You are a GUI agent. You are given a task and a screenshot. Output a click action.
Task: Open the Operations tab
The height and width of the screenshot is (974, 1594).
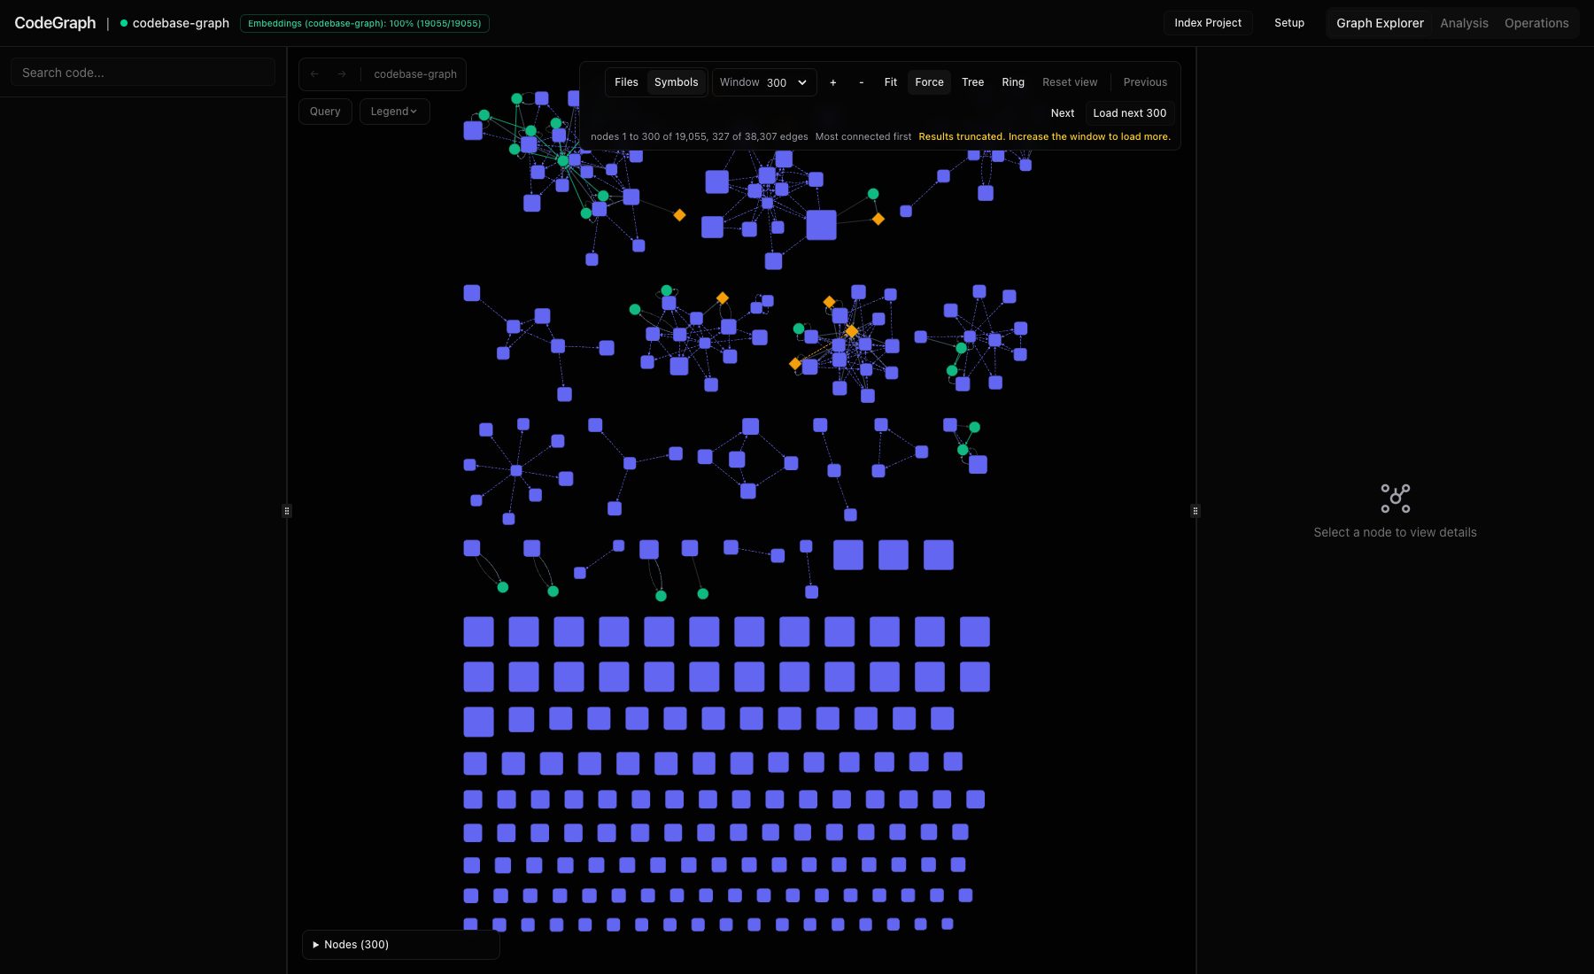1536,23
